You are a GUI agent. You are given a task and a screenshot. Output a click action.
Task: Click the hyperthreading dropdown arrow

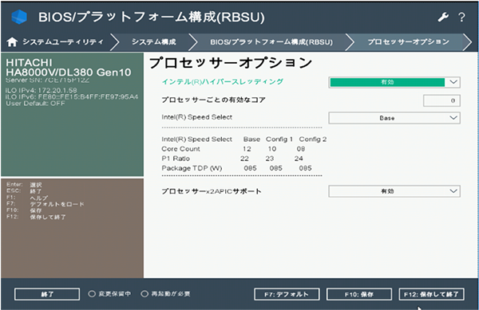(x=453, y=82)
